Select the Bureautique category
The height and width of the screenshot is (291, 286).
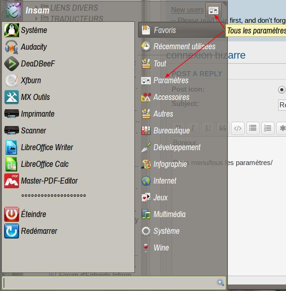pos(182,131)
